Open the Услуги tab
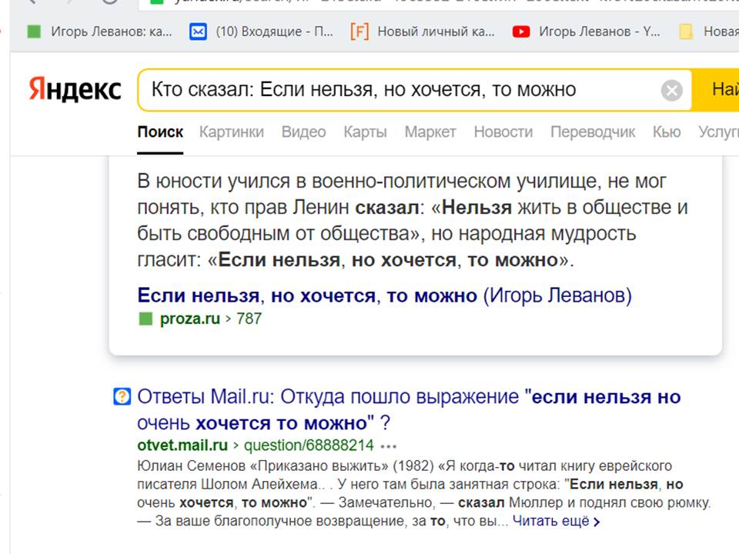Screen dimensions: 739x554 coord(718,132)
